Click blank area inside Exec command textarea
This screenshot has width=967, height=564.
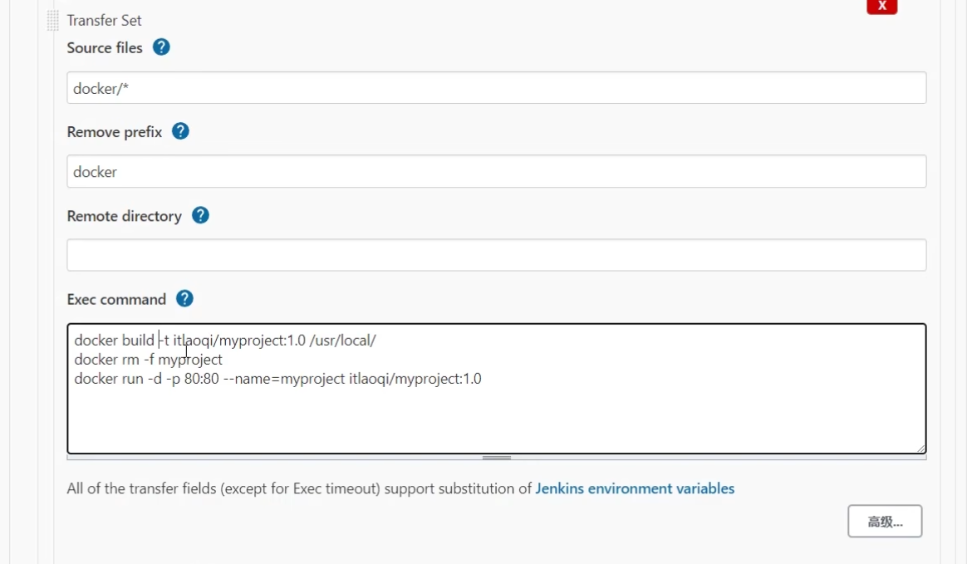(x=497, y=419)
